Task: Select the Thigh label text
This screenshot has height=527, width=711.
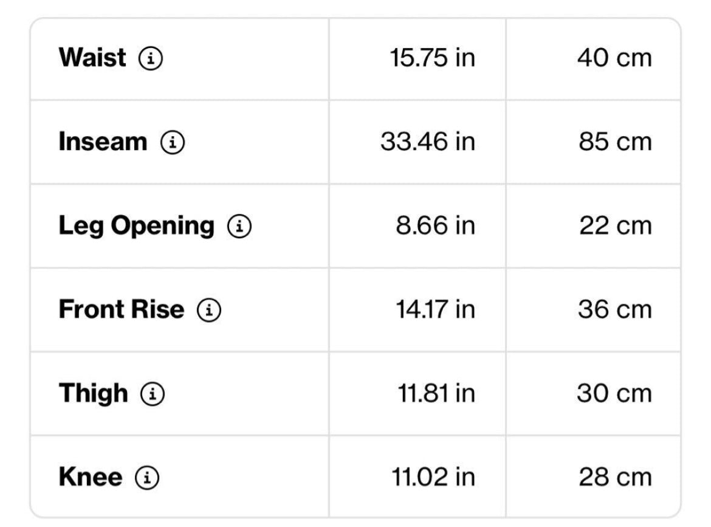Action: (94, 394)
